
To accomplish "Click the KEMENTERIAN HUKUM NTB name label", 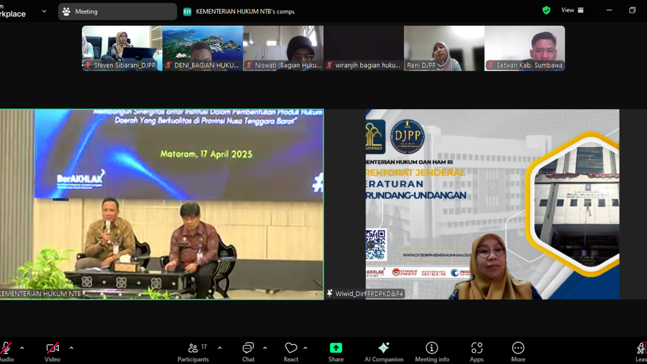I will point(40,294).
